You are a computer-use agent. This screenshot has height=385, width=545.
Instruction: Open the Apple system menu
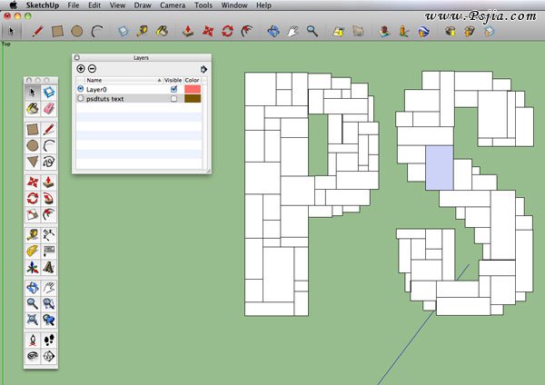click(13, 5)
